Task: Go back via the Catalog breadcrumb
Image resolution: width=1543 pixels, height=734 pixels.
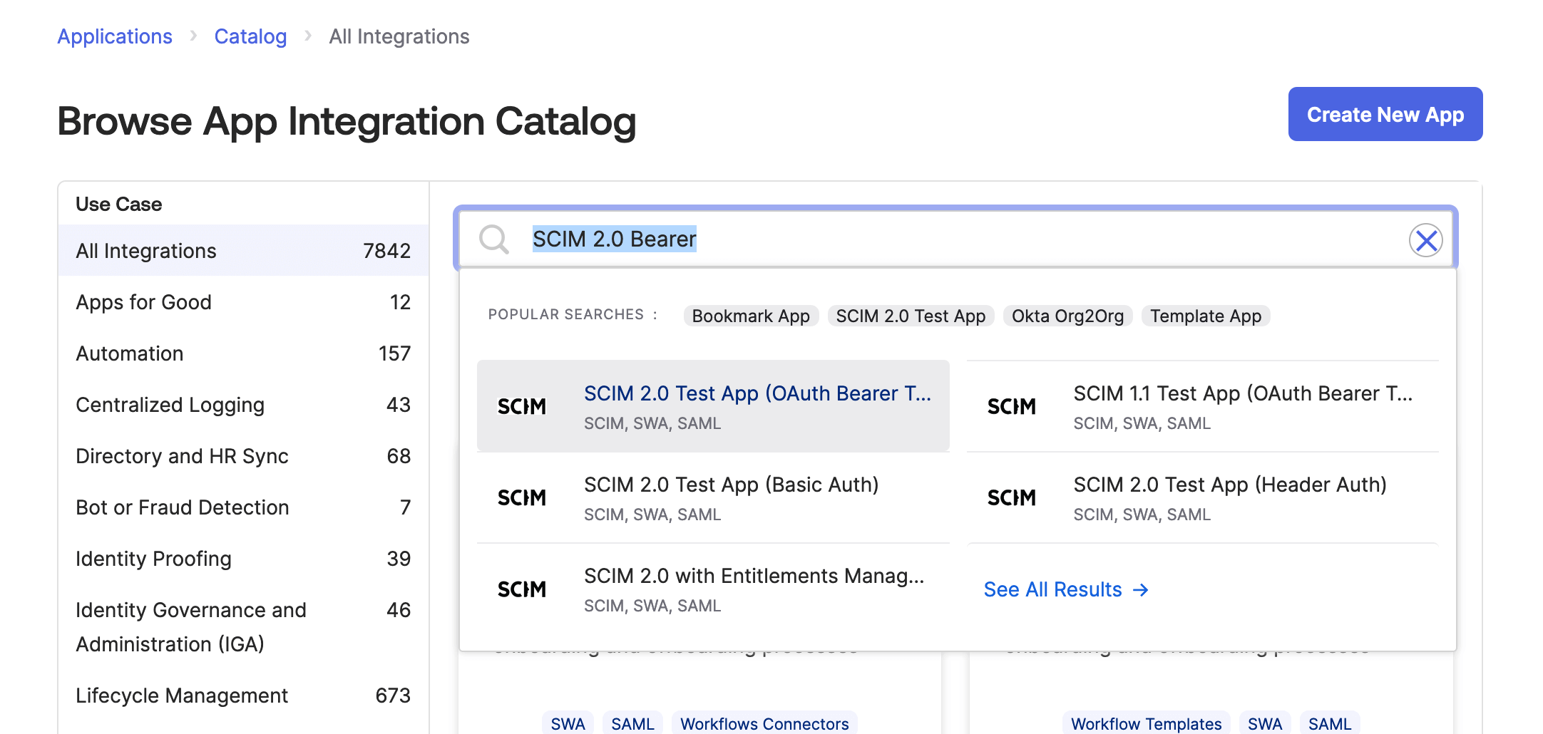Action: pyautogui.click(x=250, y=36)
